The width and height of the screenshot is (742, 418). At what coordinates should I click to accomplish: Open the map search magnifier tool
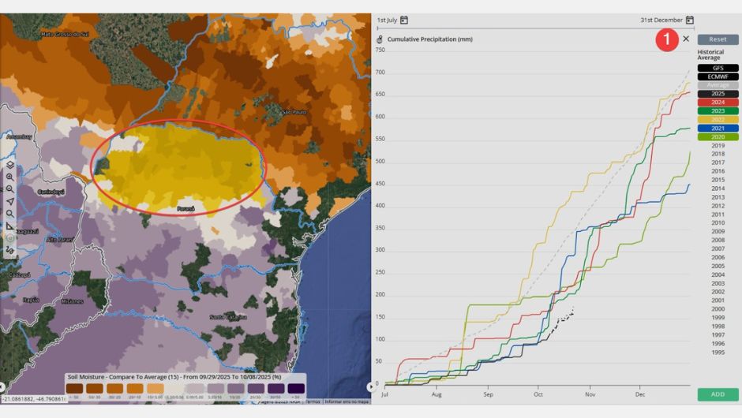point(10,214)
